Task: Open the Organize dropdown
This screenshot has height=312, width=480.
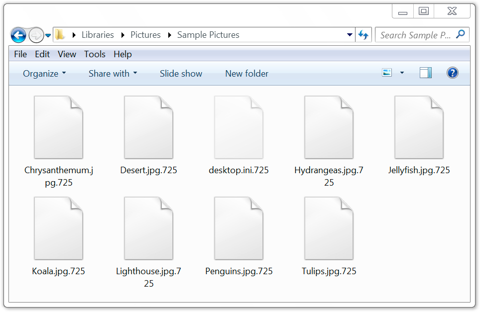Action: pyautogui.click(x=44, y=74)
